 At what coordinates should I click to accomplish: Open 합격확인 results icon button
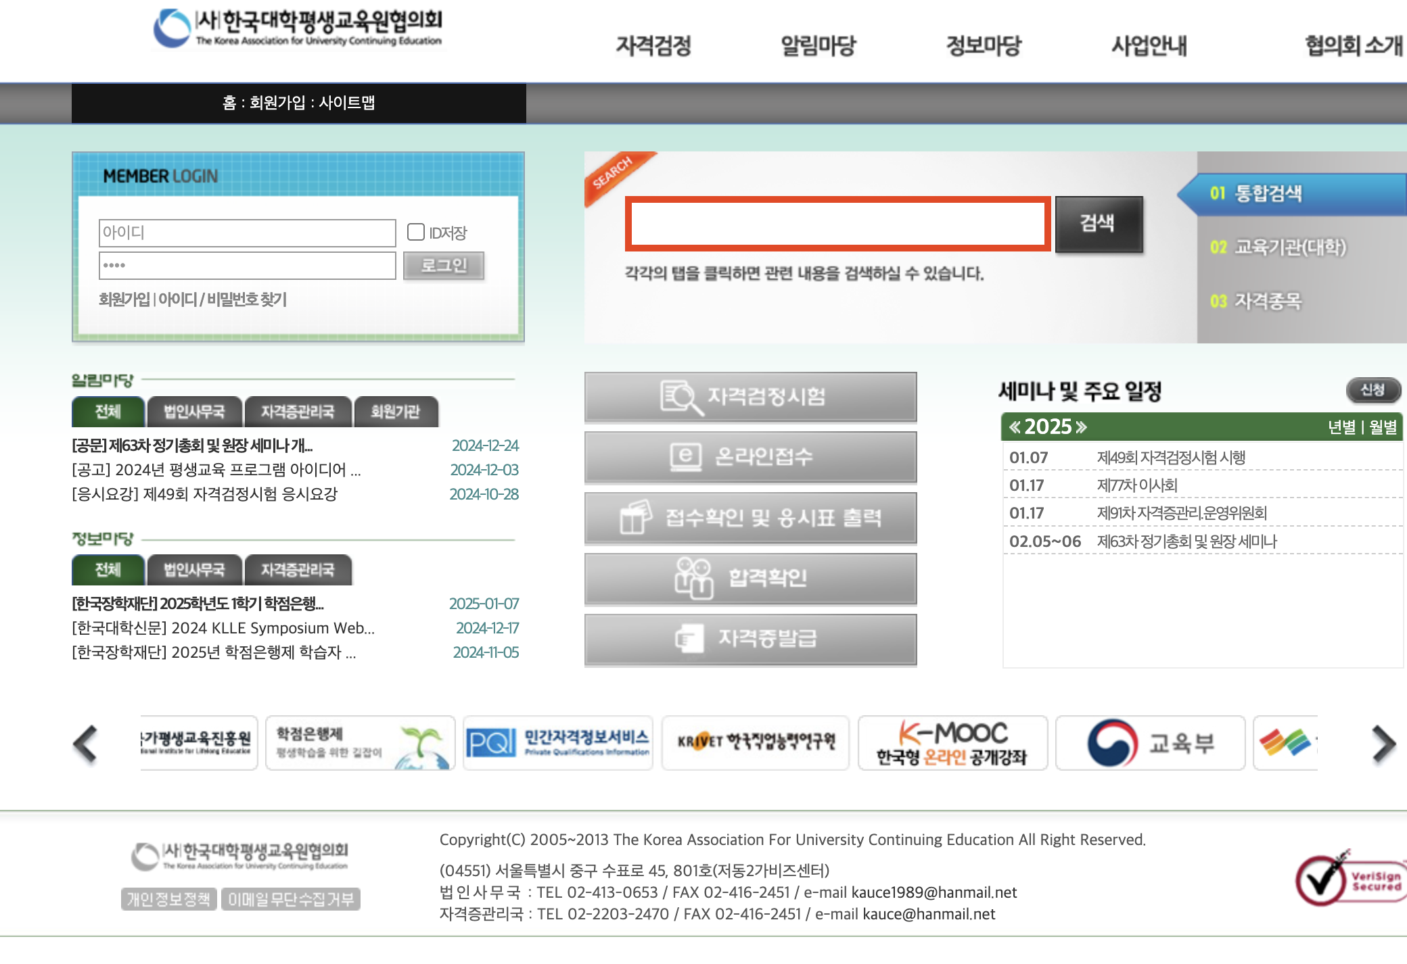click(749, 578)
